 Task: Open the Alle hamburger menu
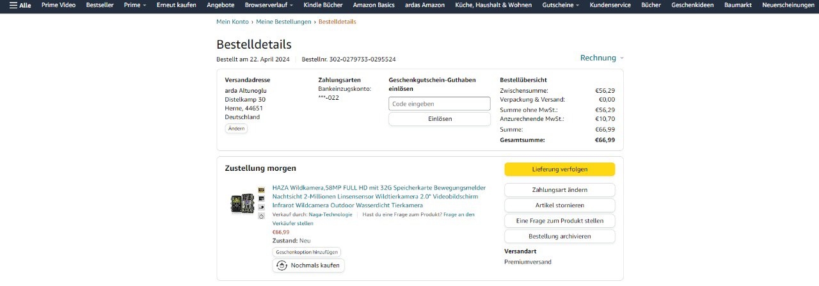20,5
